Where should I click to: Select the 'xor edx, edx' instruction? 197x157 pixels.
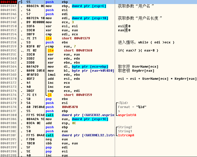point(64,59)
